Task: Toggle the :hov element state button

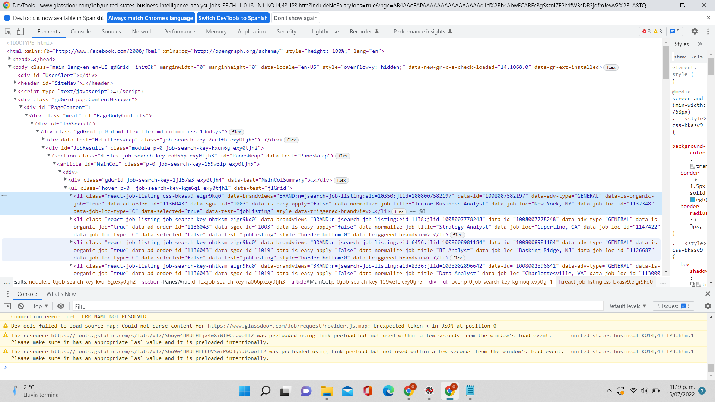Action: 680,57
